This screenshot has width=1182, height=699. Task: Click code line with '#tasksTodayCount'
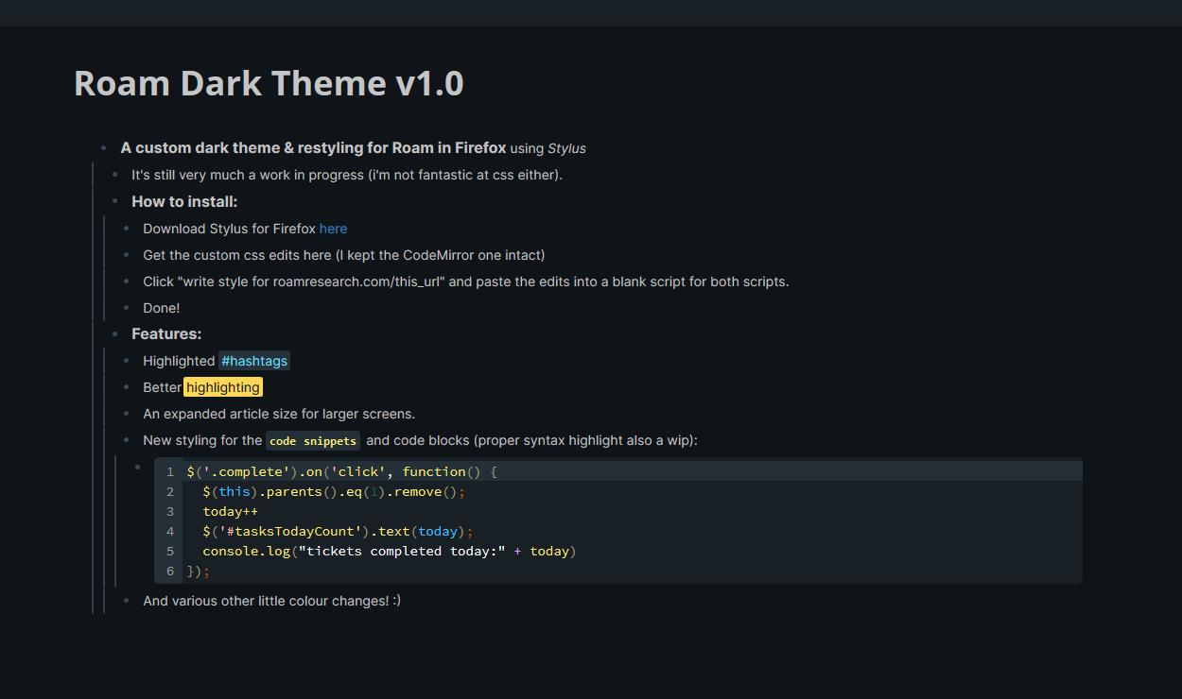pyautogui.click(x=338, y=531)
